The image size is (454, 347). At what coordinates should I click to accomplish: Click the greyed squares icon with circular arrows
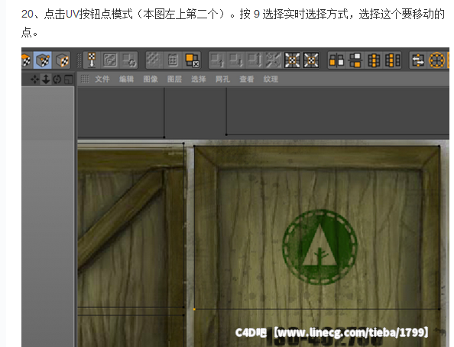(x=129, y=60)
